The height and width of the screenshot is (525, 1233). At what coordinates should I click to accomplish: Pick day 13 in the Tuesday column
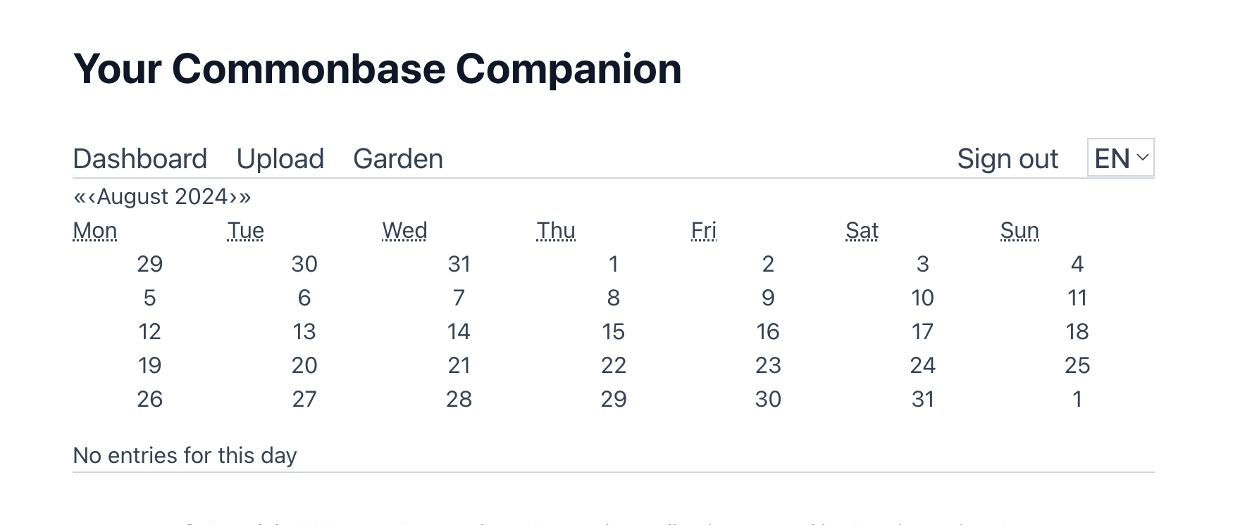coord(304,331)
